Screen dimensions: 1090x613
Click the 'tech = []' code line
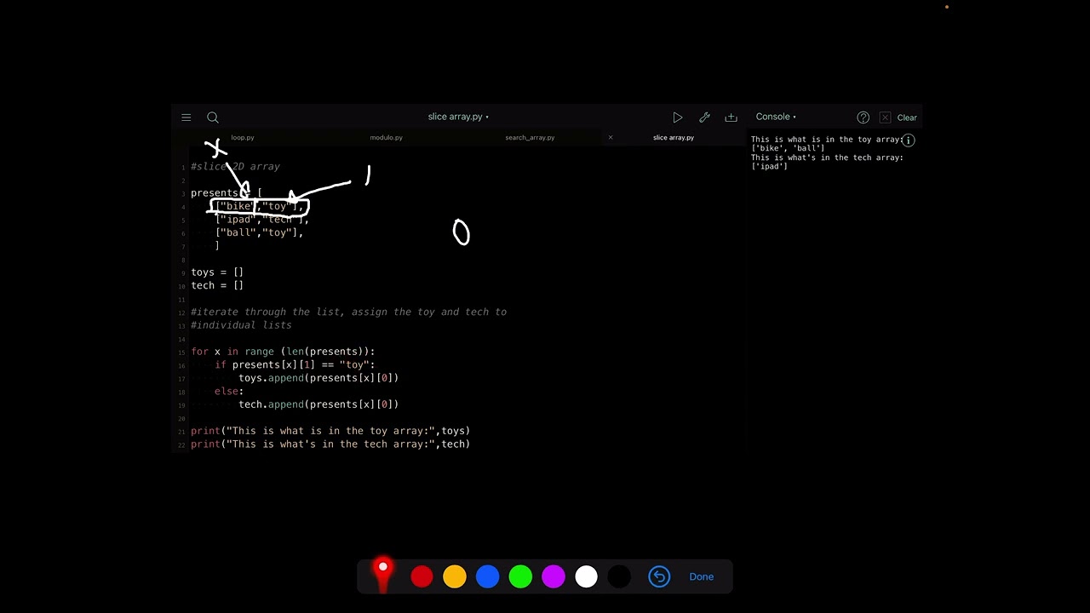click(x=217, y=285)
